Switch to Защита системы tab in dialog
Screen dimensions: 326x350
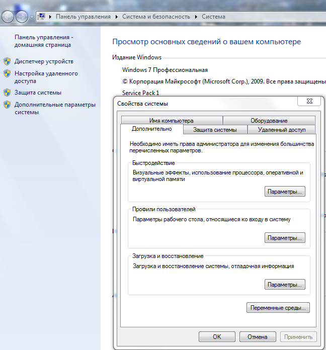(215, 130)
